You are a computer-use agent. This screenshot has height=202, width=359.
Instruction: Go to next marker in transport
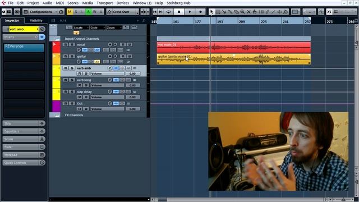(x=161, y=12)
